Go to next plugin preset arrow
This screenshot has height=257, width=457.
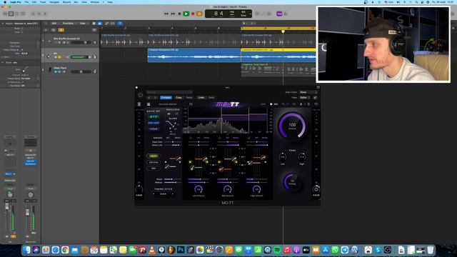point(156,98)
